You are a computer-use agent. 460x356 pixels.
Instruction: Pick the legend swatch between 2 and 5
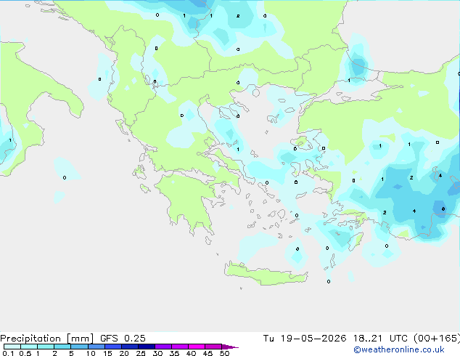(x=62, y=347)
